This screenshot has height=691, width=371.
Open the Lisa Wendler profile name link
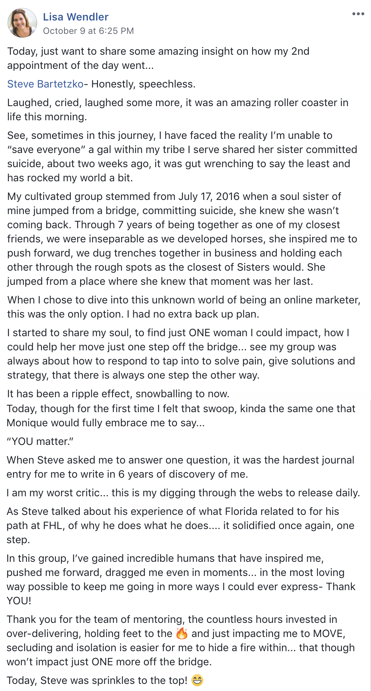pos(76,17)
